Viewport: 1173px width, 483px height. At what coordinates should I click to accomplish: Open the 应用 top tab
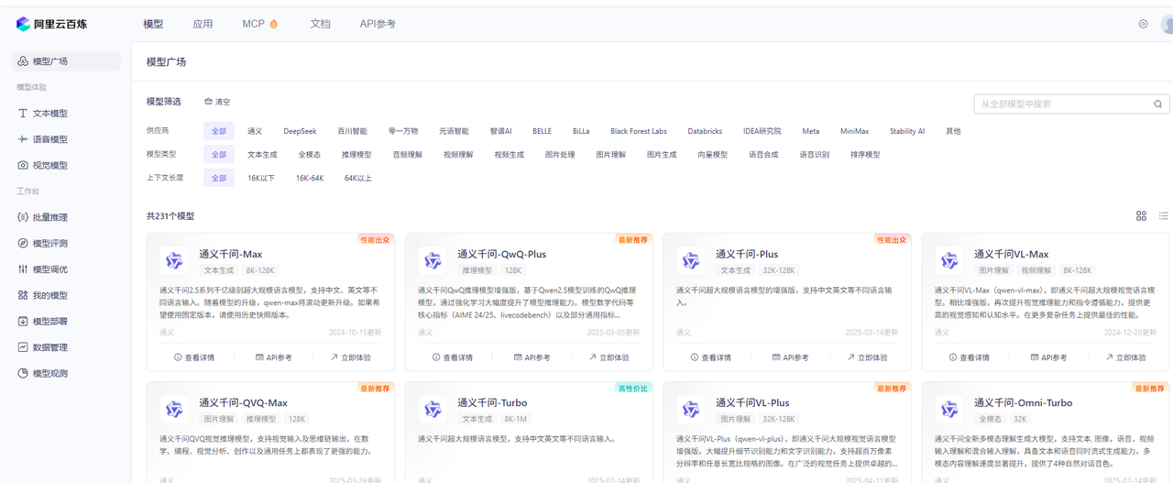[203, 24]
